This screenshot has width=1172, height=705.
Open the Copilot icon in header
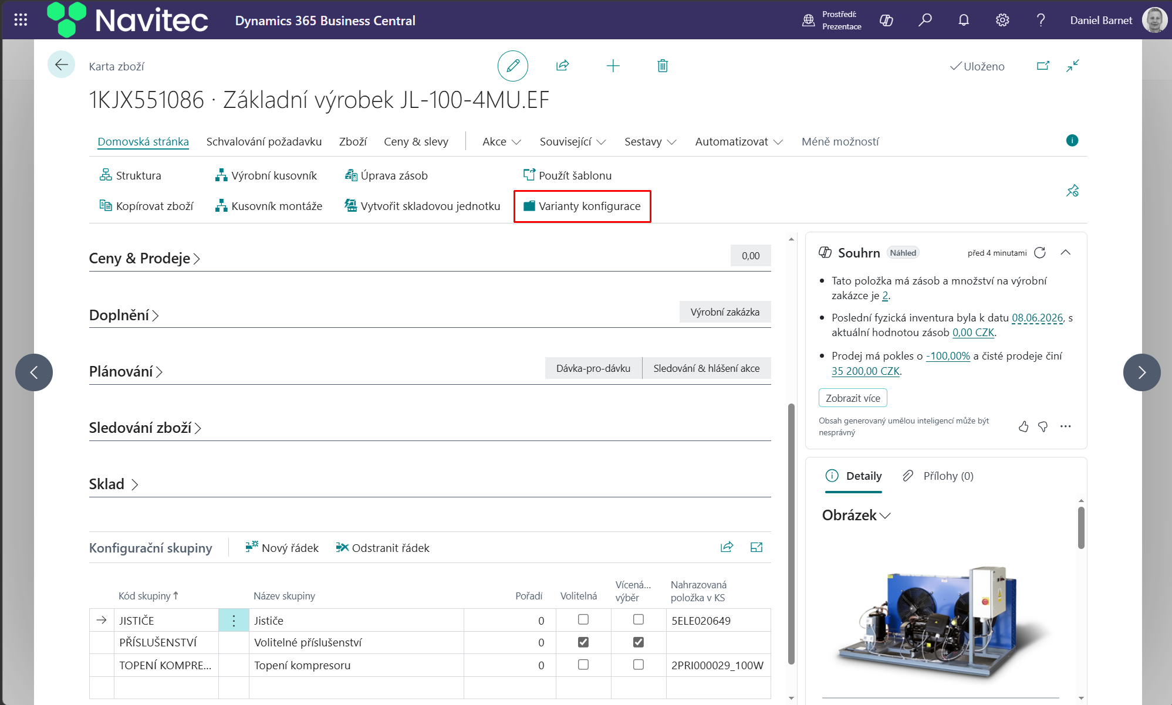point(886,21)
